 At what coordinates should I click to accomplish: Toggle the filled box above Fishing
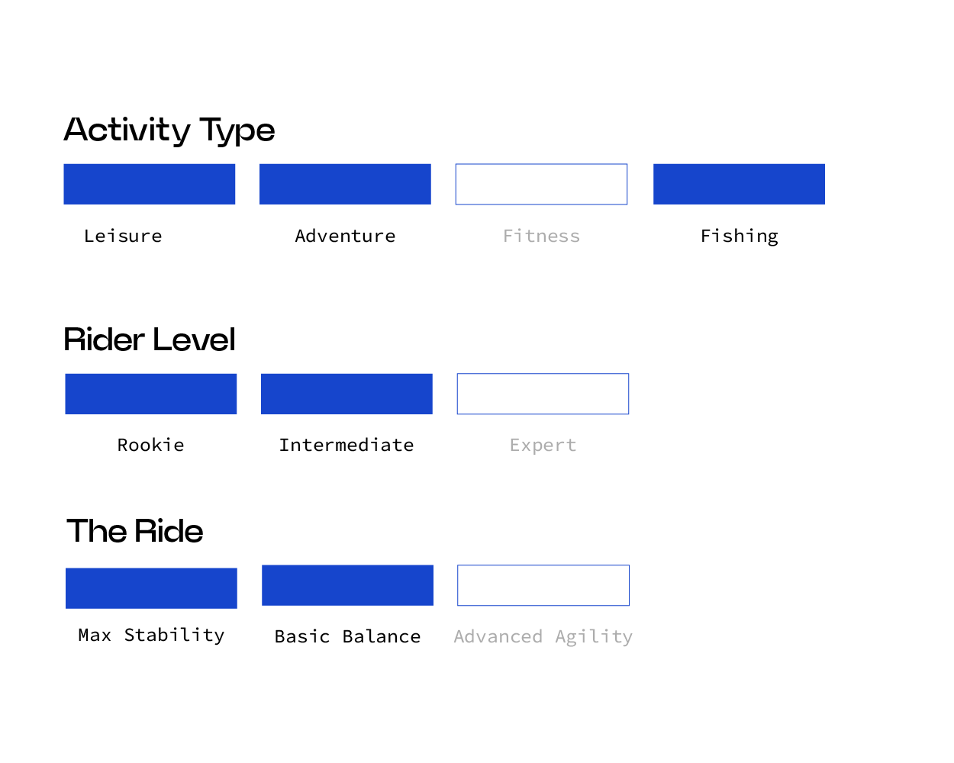coord(739,184)
